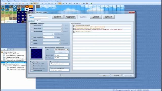Confirm the event dialog with OK
The width and height of the screenshot is (162, 91).
tap(104, 75)
